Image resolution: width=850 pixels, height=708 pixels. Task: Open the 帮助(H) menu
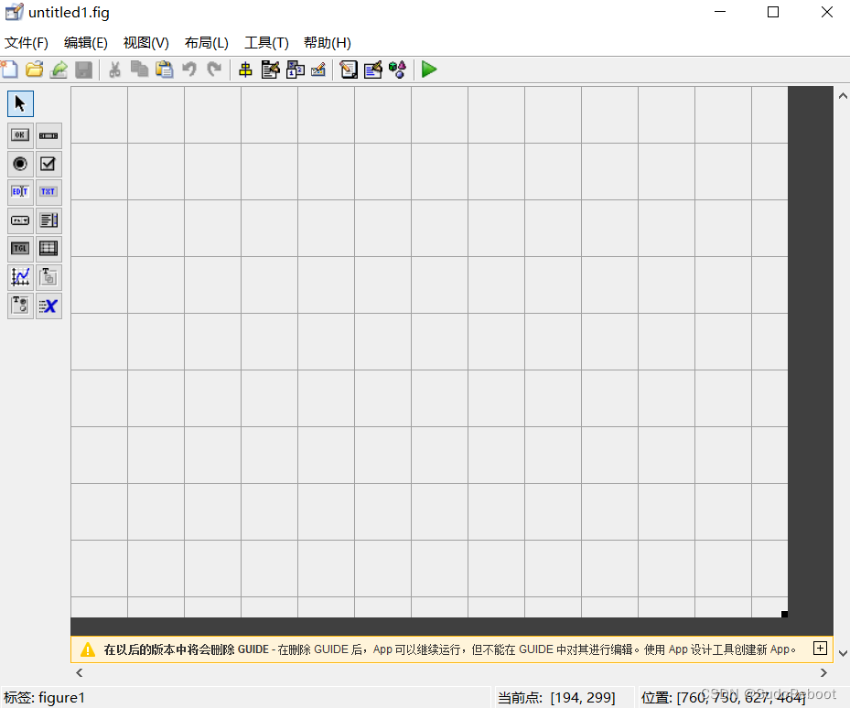click(x=328, y=43)
